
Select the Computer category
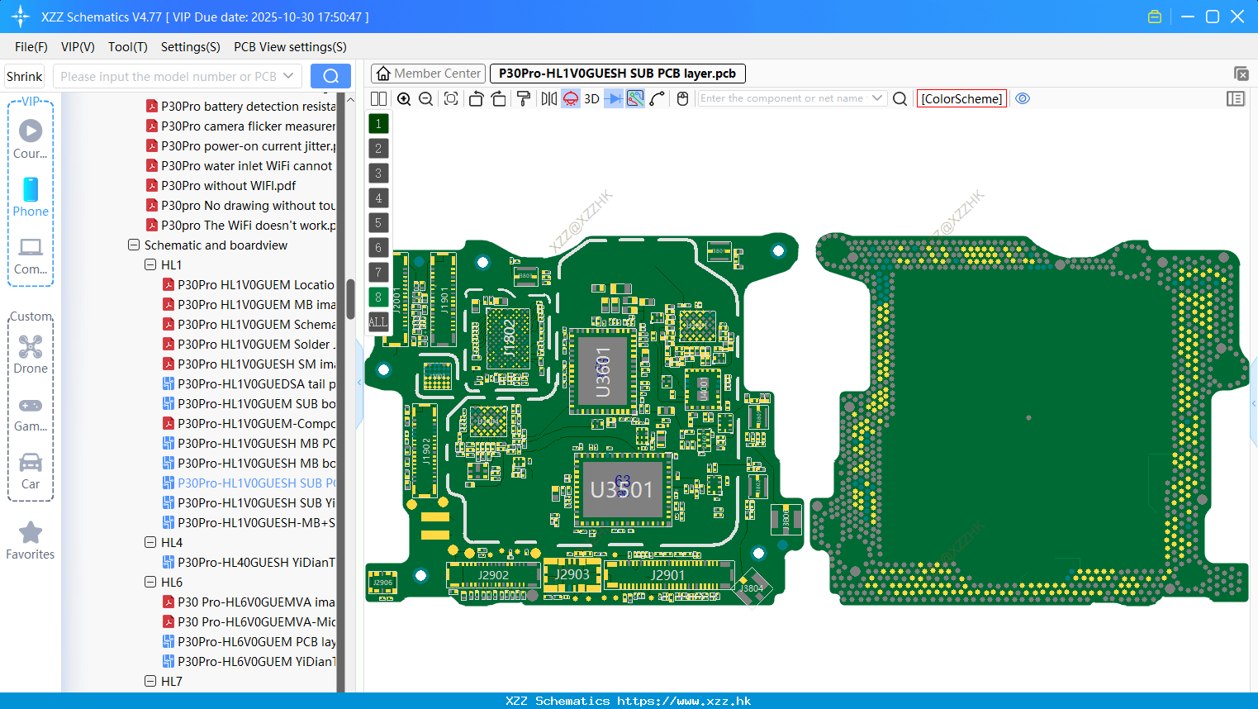(x=31, y=256)
